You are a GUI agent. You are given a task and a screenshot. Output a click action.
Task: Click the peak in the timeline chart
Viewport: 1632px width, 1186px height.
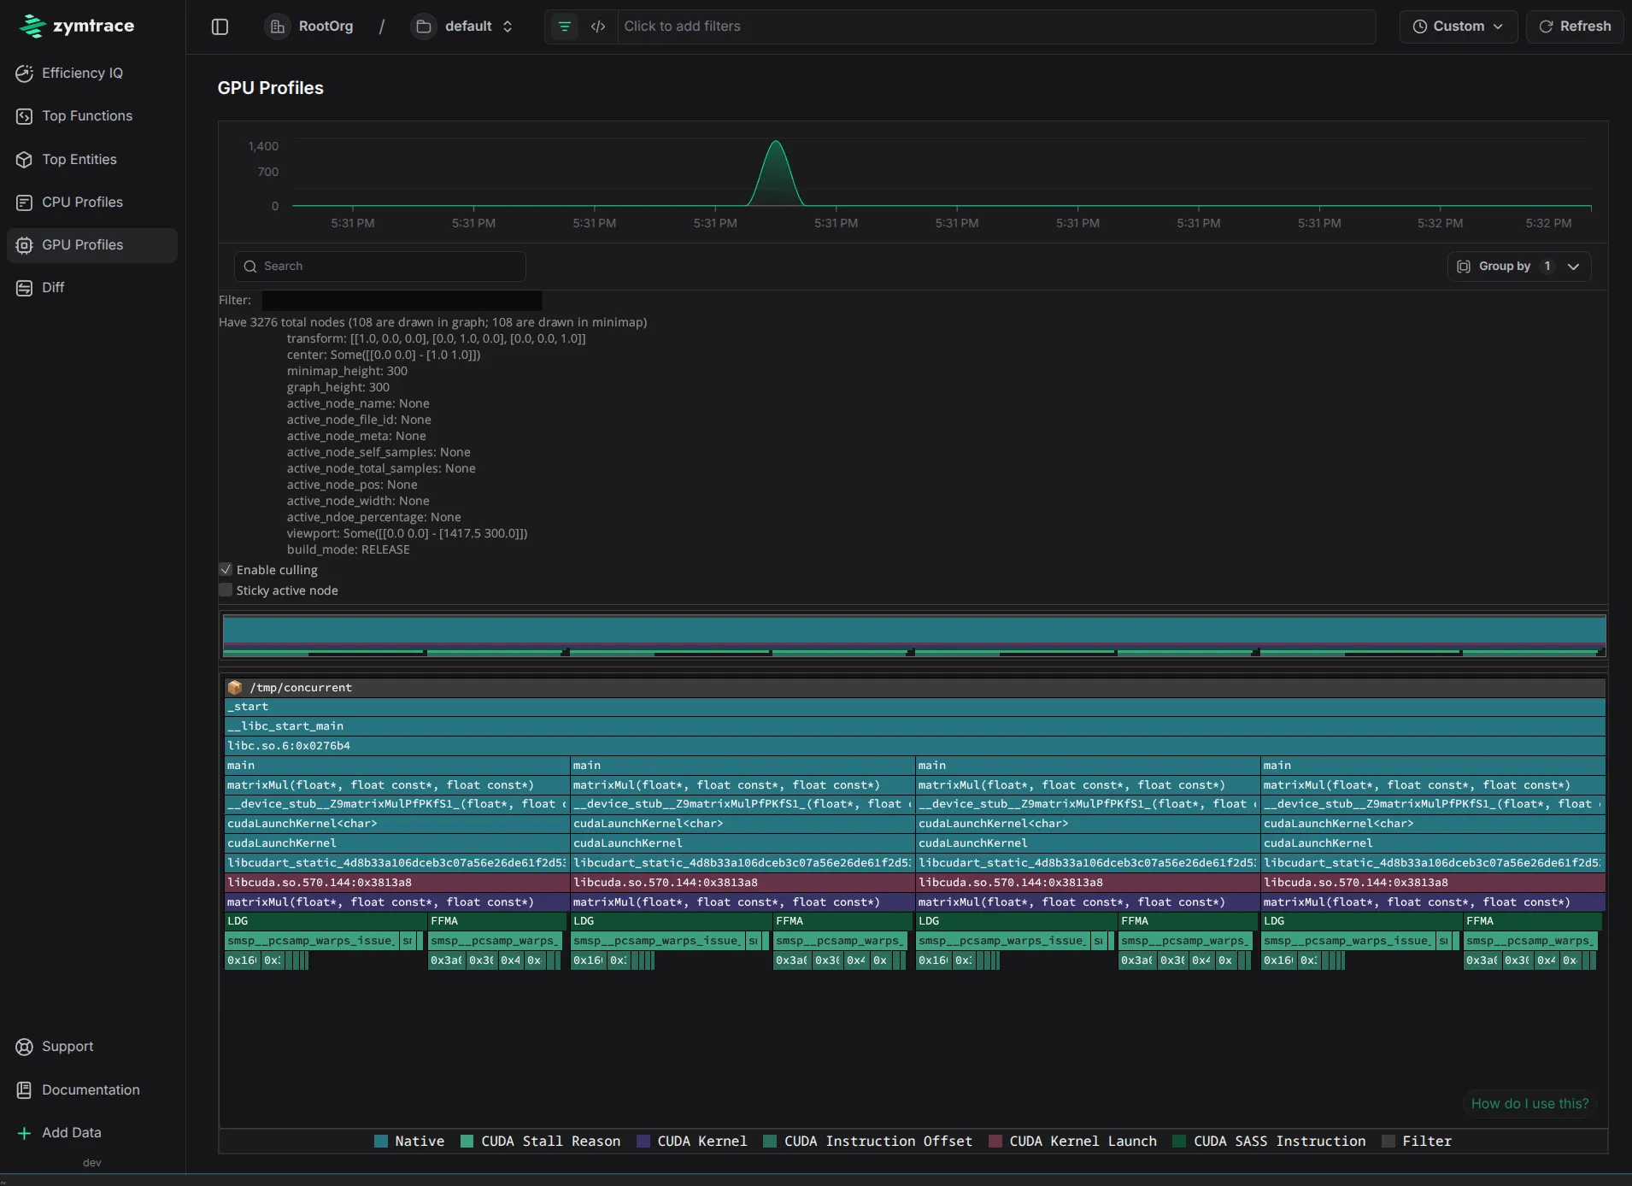point(775,144)
